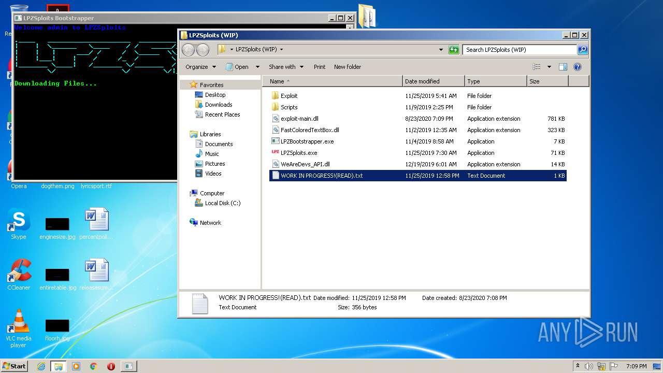Viewport: 663px width, 373px height.
Task: Click the Forward navigation arrow in Explorer
Action: (203, 50)
